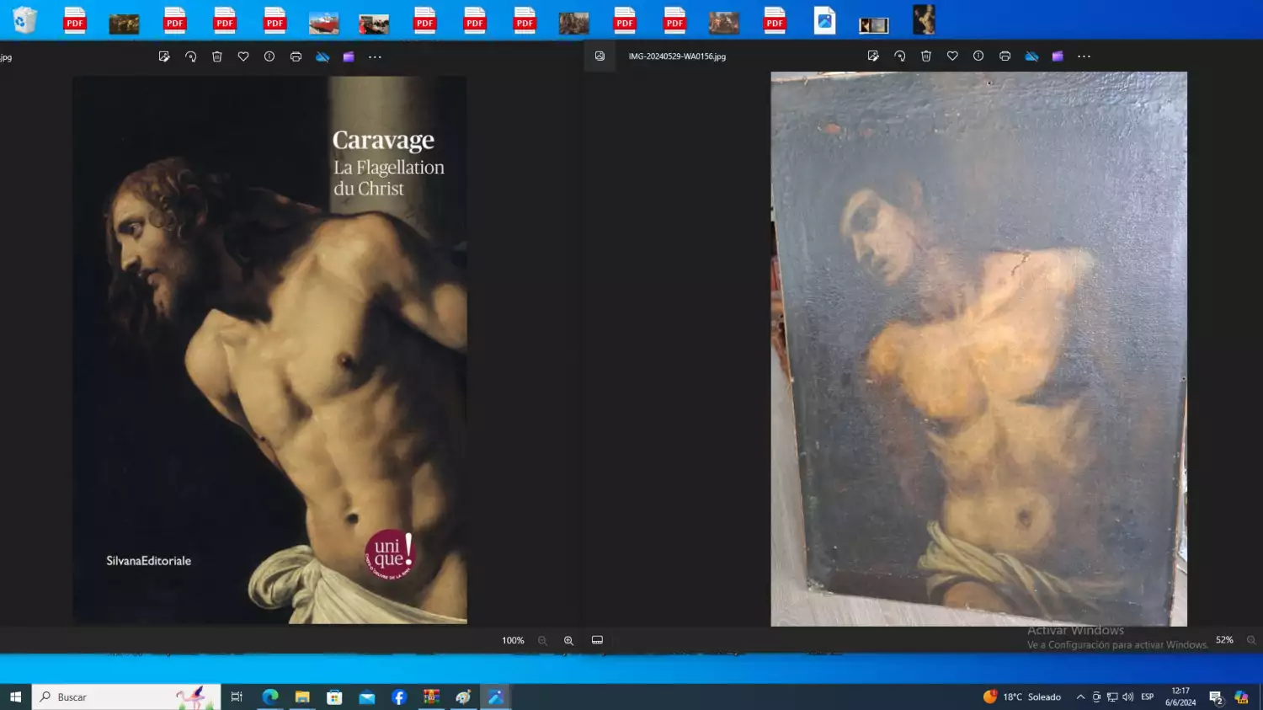The image size is (1263, 710).
Task: Open Task View on the taskbar
Action: pos(237,697)
